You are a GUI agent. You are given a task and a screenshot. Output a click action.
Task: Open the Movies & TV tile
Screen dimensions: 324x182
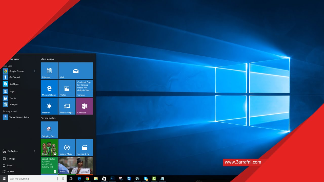point(85,147)
